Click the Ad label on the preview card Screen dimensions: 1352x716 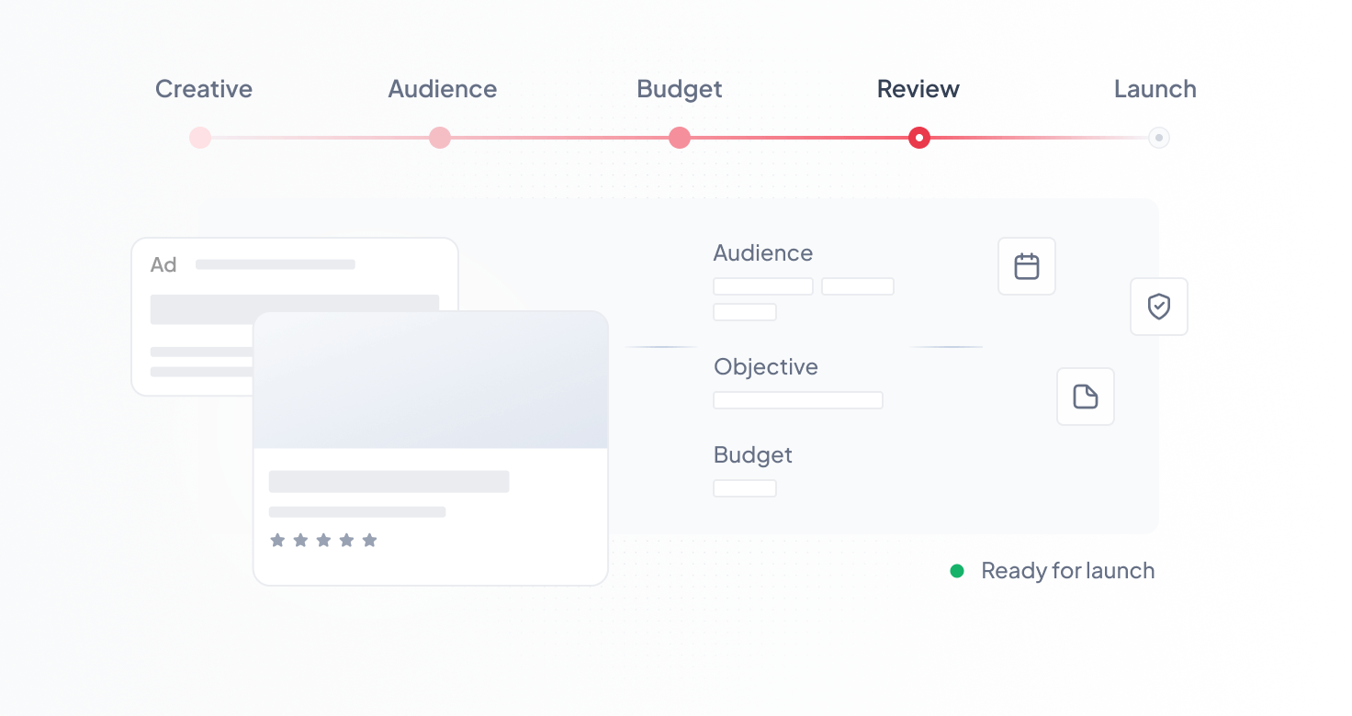click(163, 264)
